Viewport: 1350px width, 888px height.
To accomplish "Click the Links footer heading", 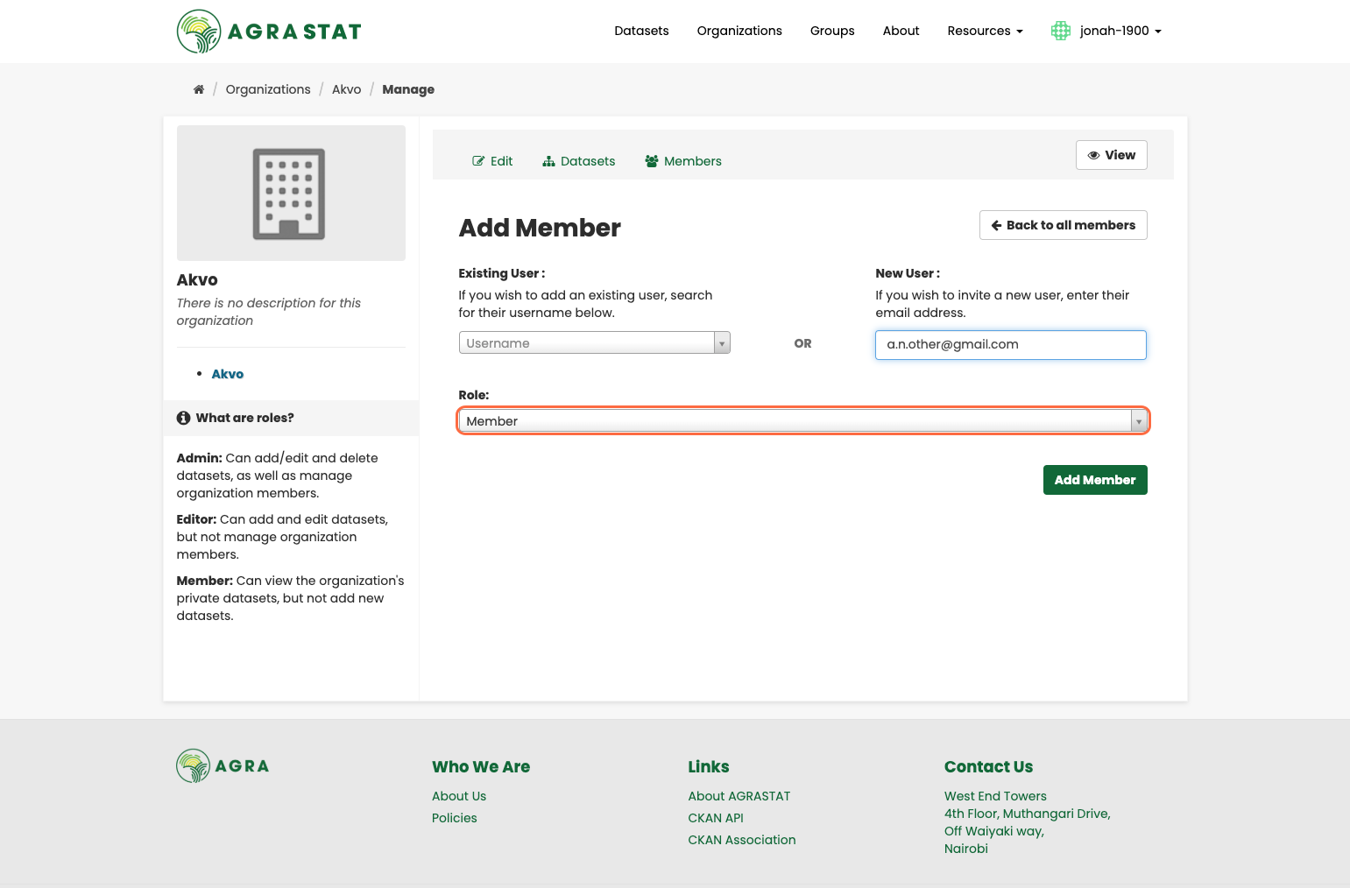I will point(709,767).
